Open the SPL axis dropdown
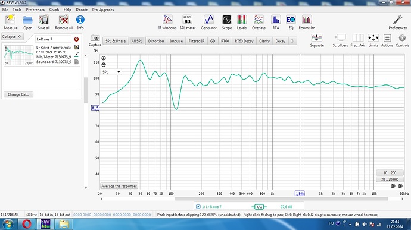Image resolution: width=411 pixels, height=230 pixels. (x=111, y=72)
